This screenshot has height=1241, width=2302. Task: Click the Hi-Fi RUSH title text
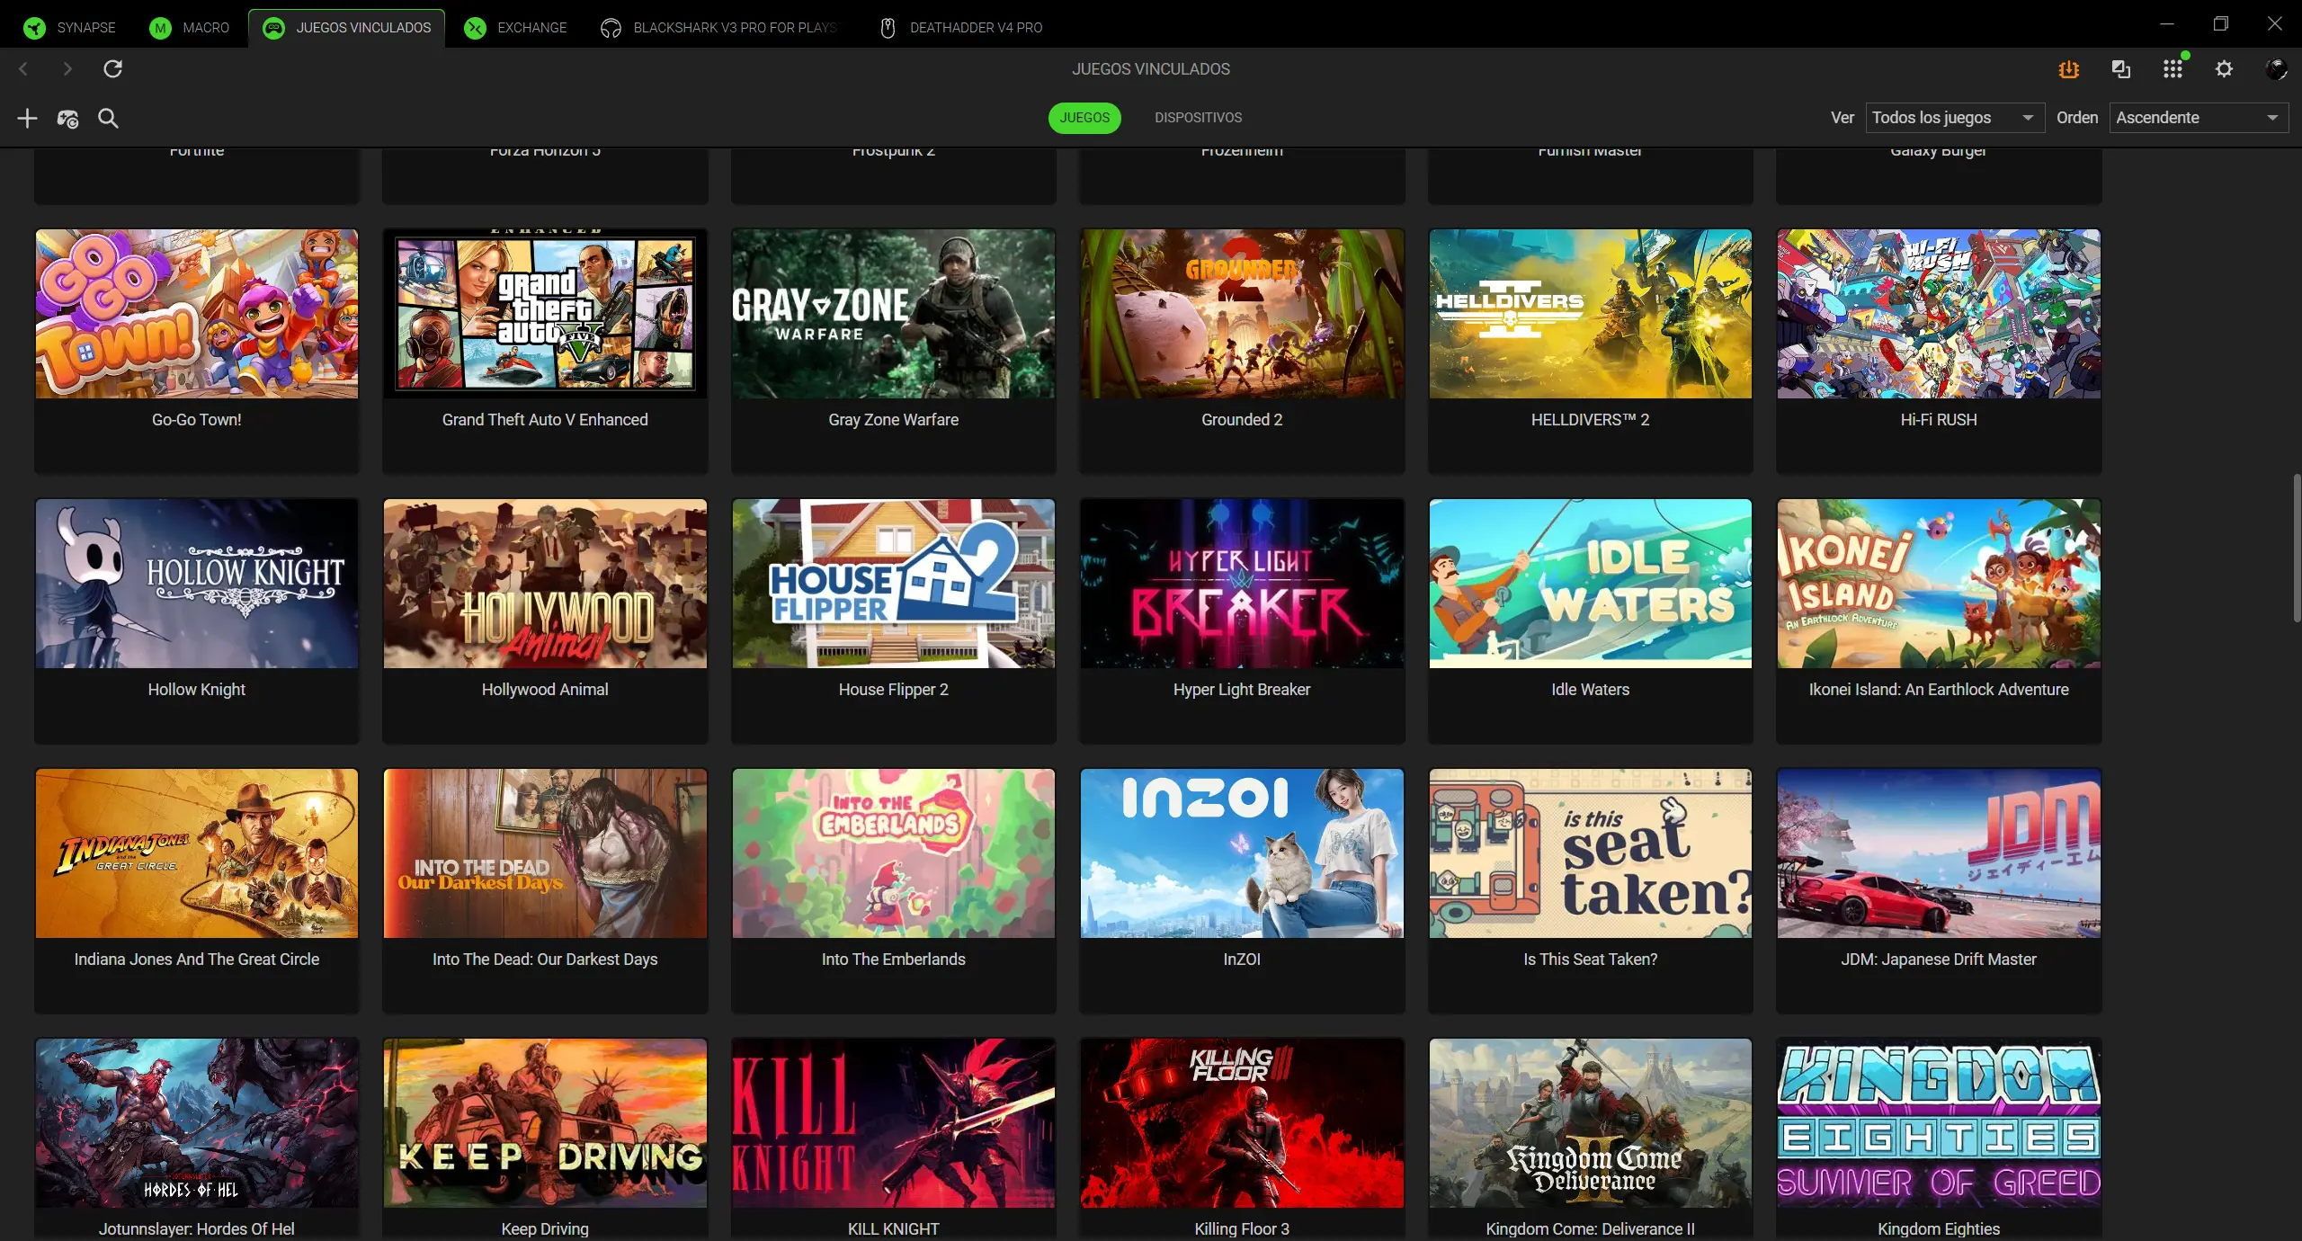click(x=1939, y=420)
